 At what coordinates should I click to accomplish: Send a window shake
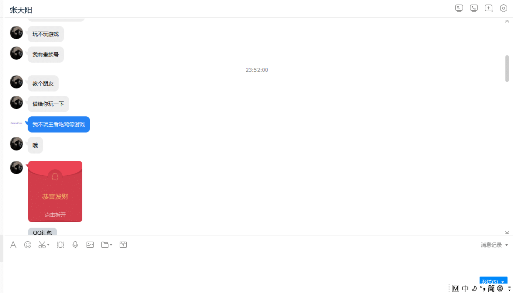tap(60, 245)
